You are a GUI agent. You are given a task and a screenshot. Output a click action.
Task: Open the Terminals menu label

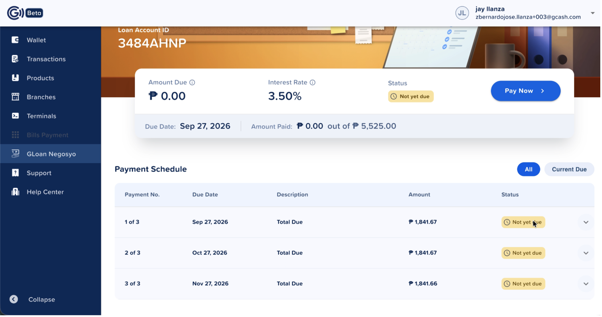click(42, 116)
